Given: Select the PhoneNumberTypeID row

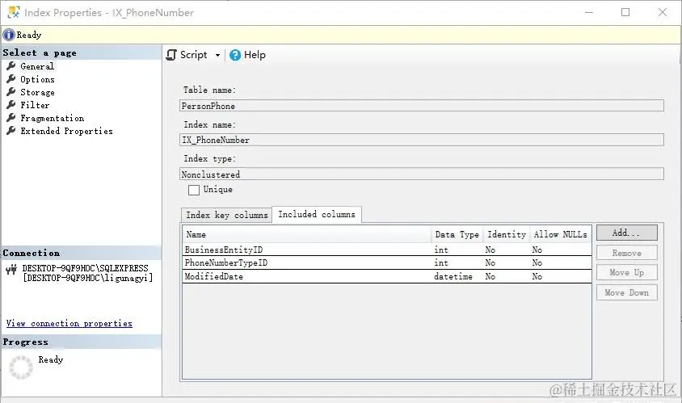Looking at the screenshot, I should (x=387, y=262).
